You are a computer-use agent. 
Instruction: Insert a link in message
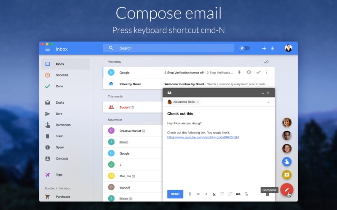click(238, 194)
